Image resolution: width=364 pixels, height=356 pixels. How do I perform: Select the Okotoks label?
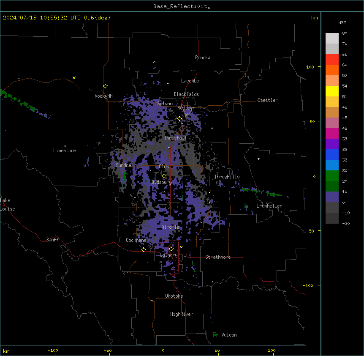point(174,296)
